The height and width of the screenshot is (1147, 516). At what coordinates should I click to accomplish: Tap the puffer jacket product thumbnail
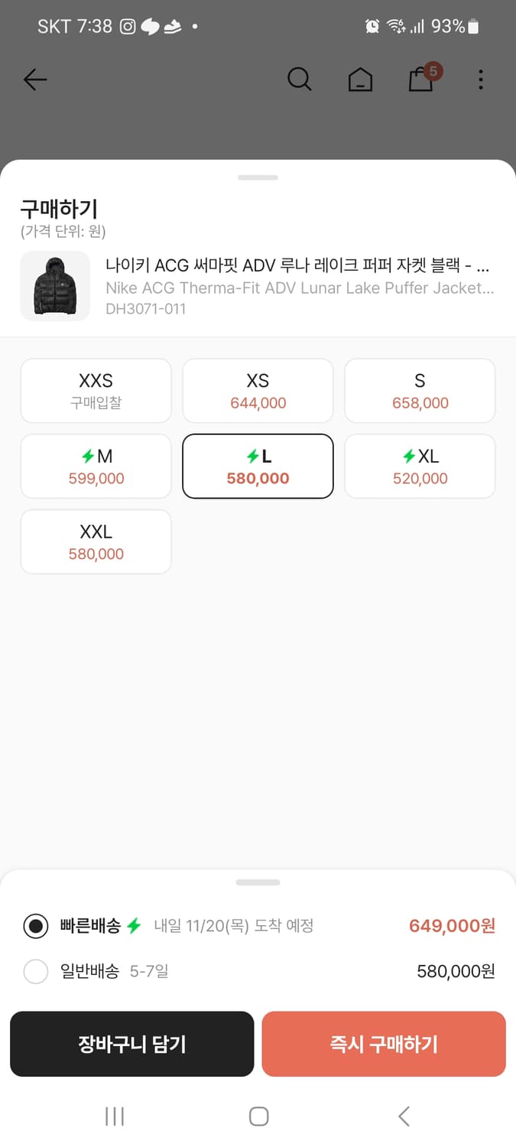coord(55,286)
